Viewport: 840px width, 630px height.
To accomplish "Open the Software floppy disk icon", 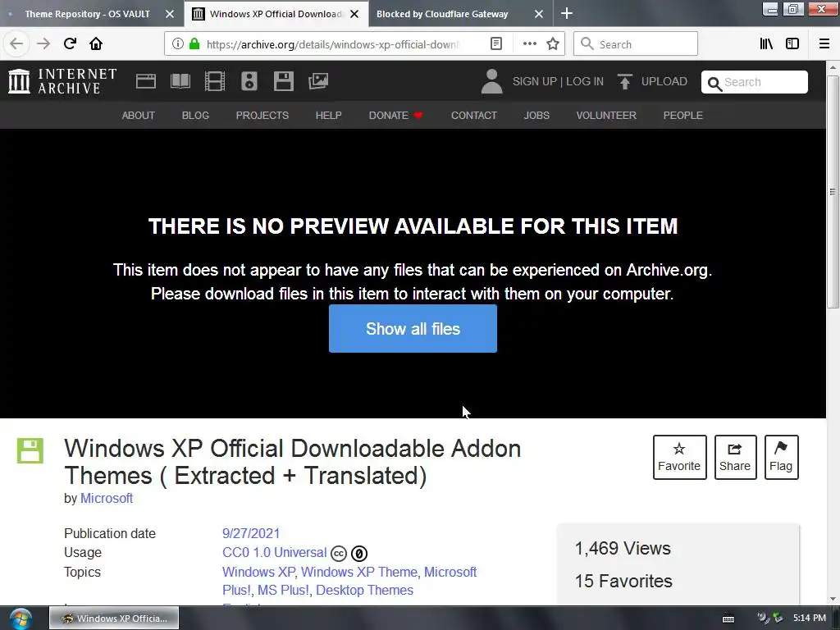I will pyautogui.click(x=283, y=81).
